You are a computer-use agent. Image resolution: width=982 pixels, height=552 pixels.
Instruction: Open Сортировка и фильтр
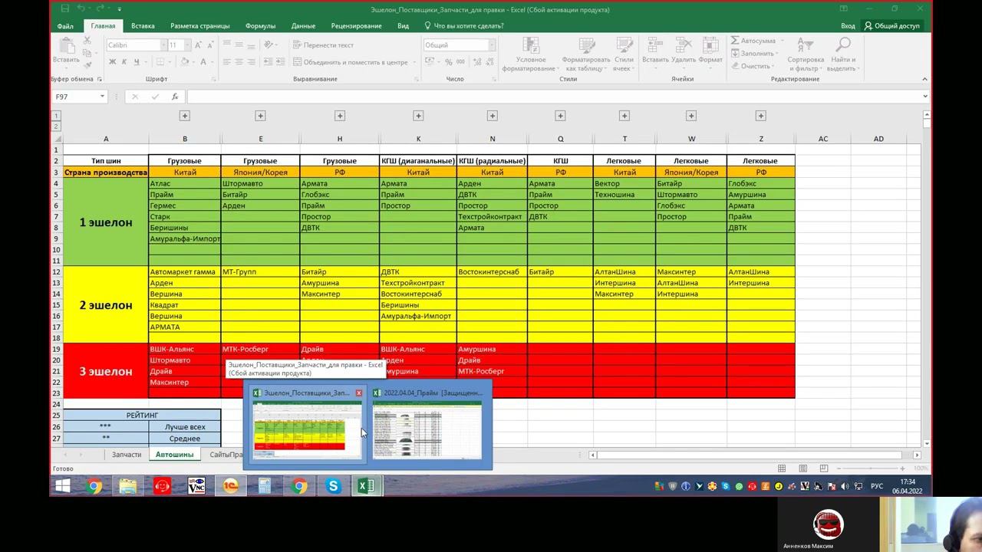click(x=805, y=54)
